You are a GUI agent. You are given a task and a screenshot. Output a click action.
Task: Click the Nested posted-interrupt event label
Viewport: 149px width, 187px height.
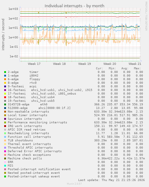point(34,173)
